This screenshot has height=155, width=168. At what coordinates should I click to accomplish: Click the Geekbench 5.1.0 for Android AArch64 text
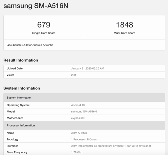tap(30, 45)
